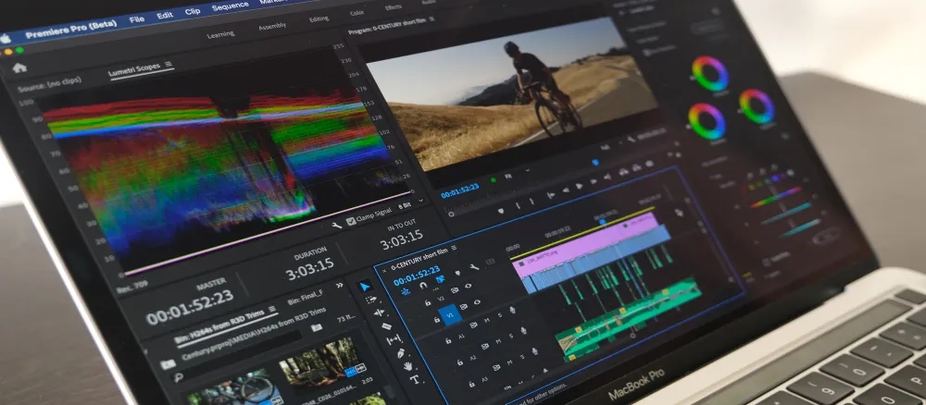
Task: Click the V1 track target button
Action: 450,316
